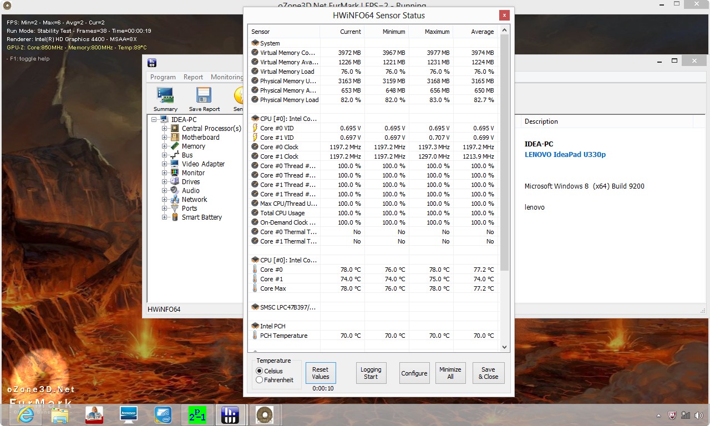Click the FurMark window title bar icon
710x426 pixels.
7,6
